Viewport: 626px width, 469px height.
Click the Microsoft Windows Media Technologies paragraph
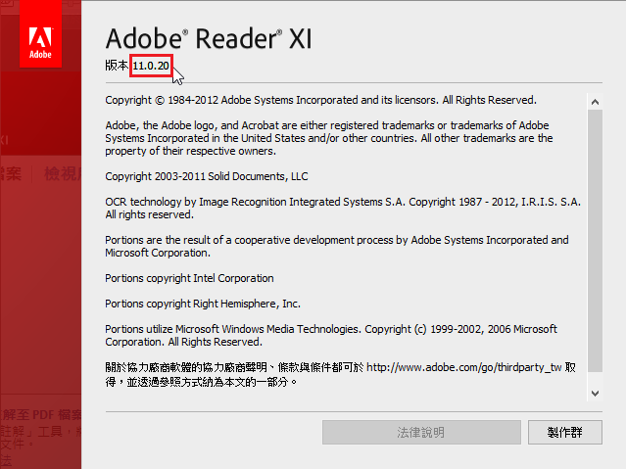tap(331, 335)
